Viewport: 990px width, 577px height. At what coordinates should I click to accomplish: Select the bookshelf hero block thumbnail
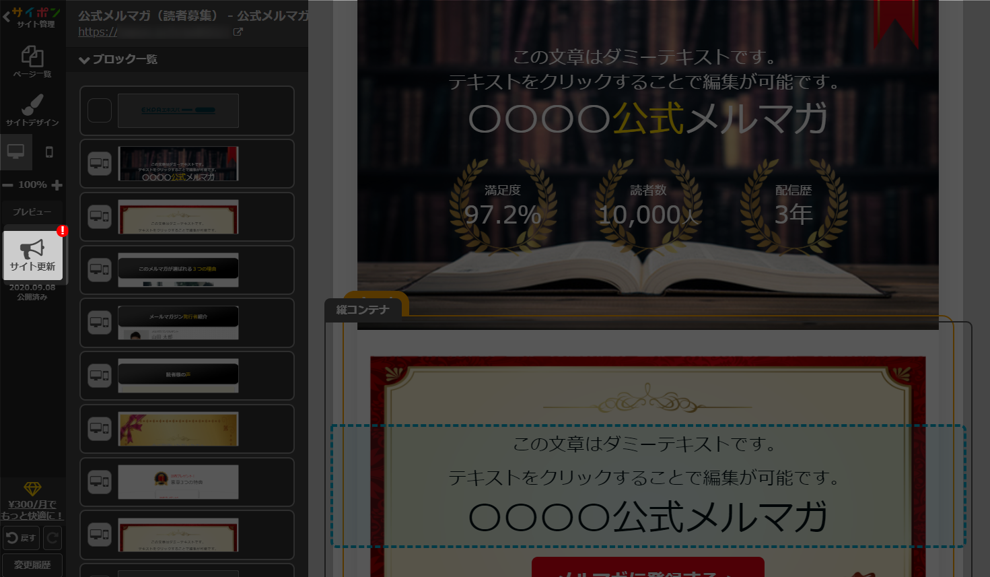(x=178, y=164)
